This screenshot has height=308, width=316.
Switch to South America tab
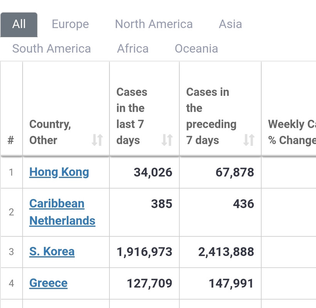point(52,49)
